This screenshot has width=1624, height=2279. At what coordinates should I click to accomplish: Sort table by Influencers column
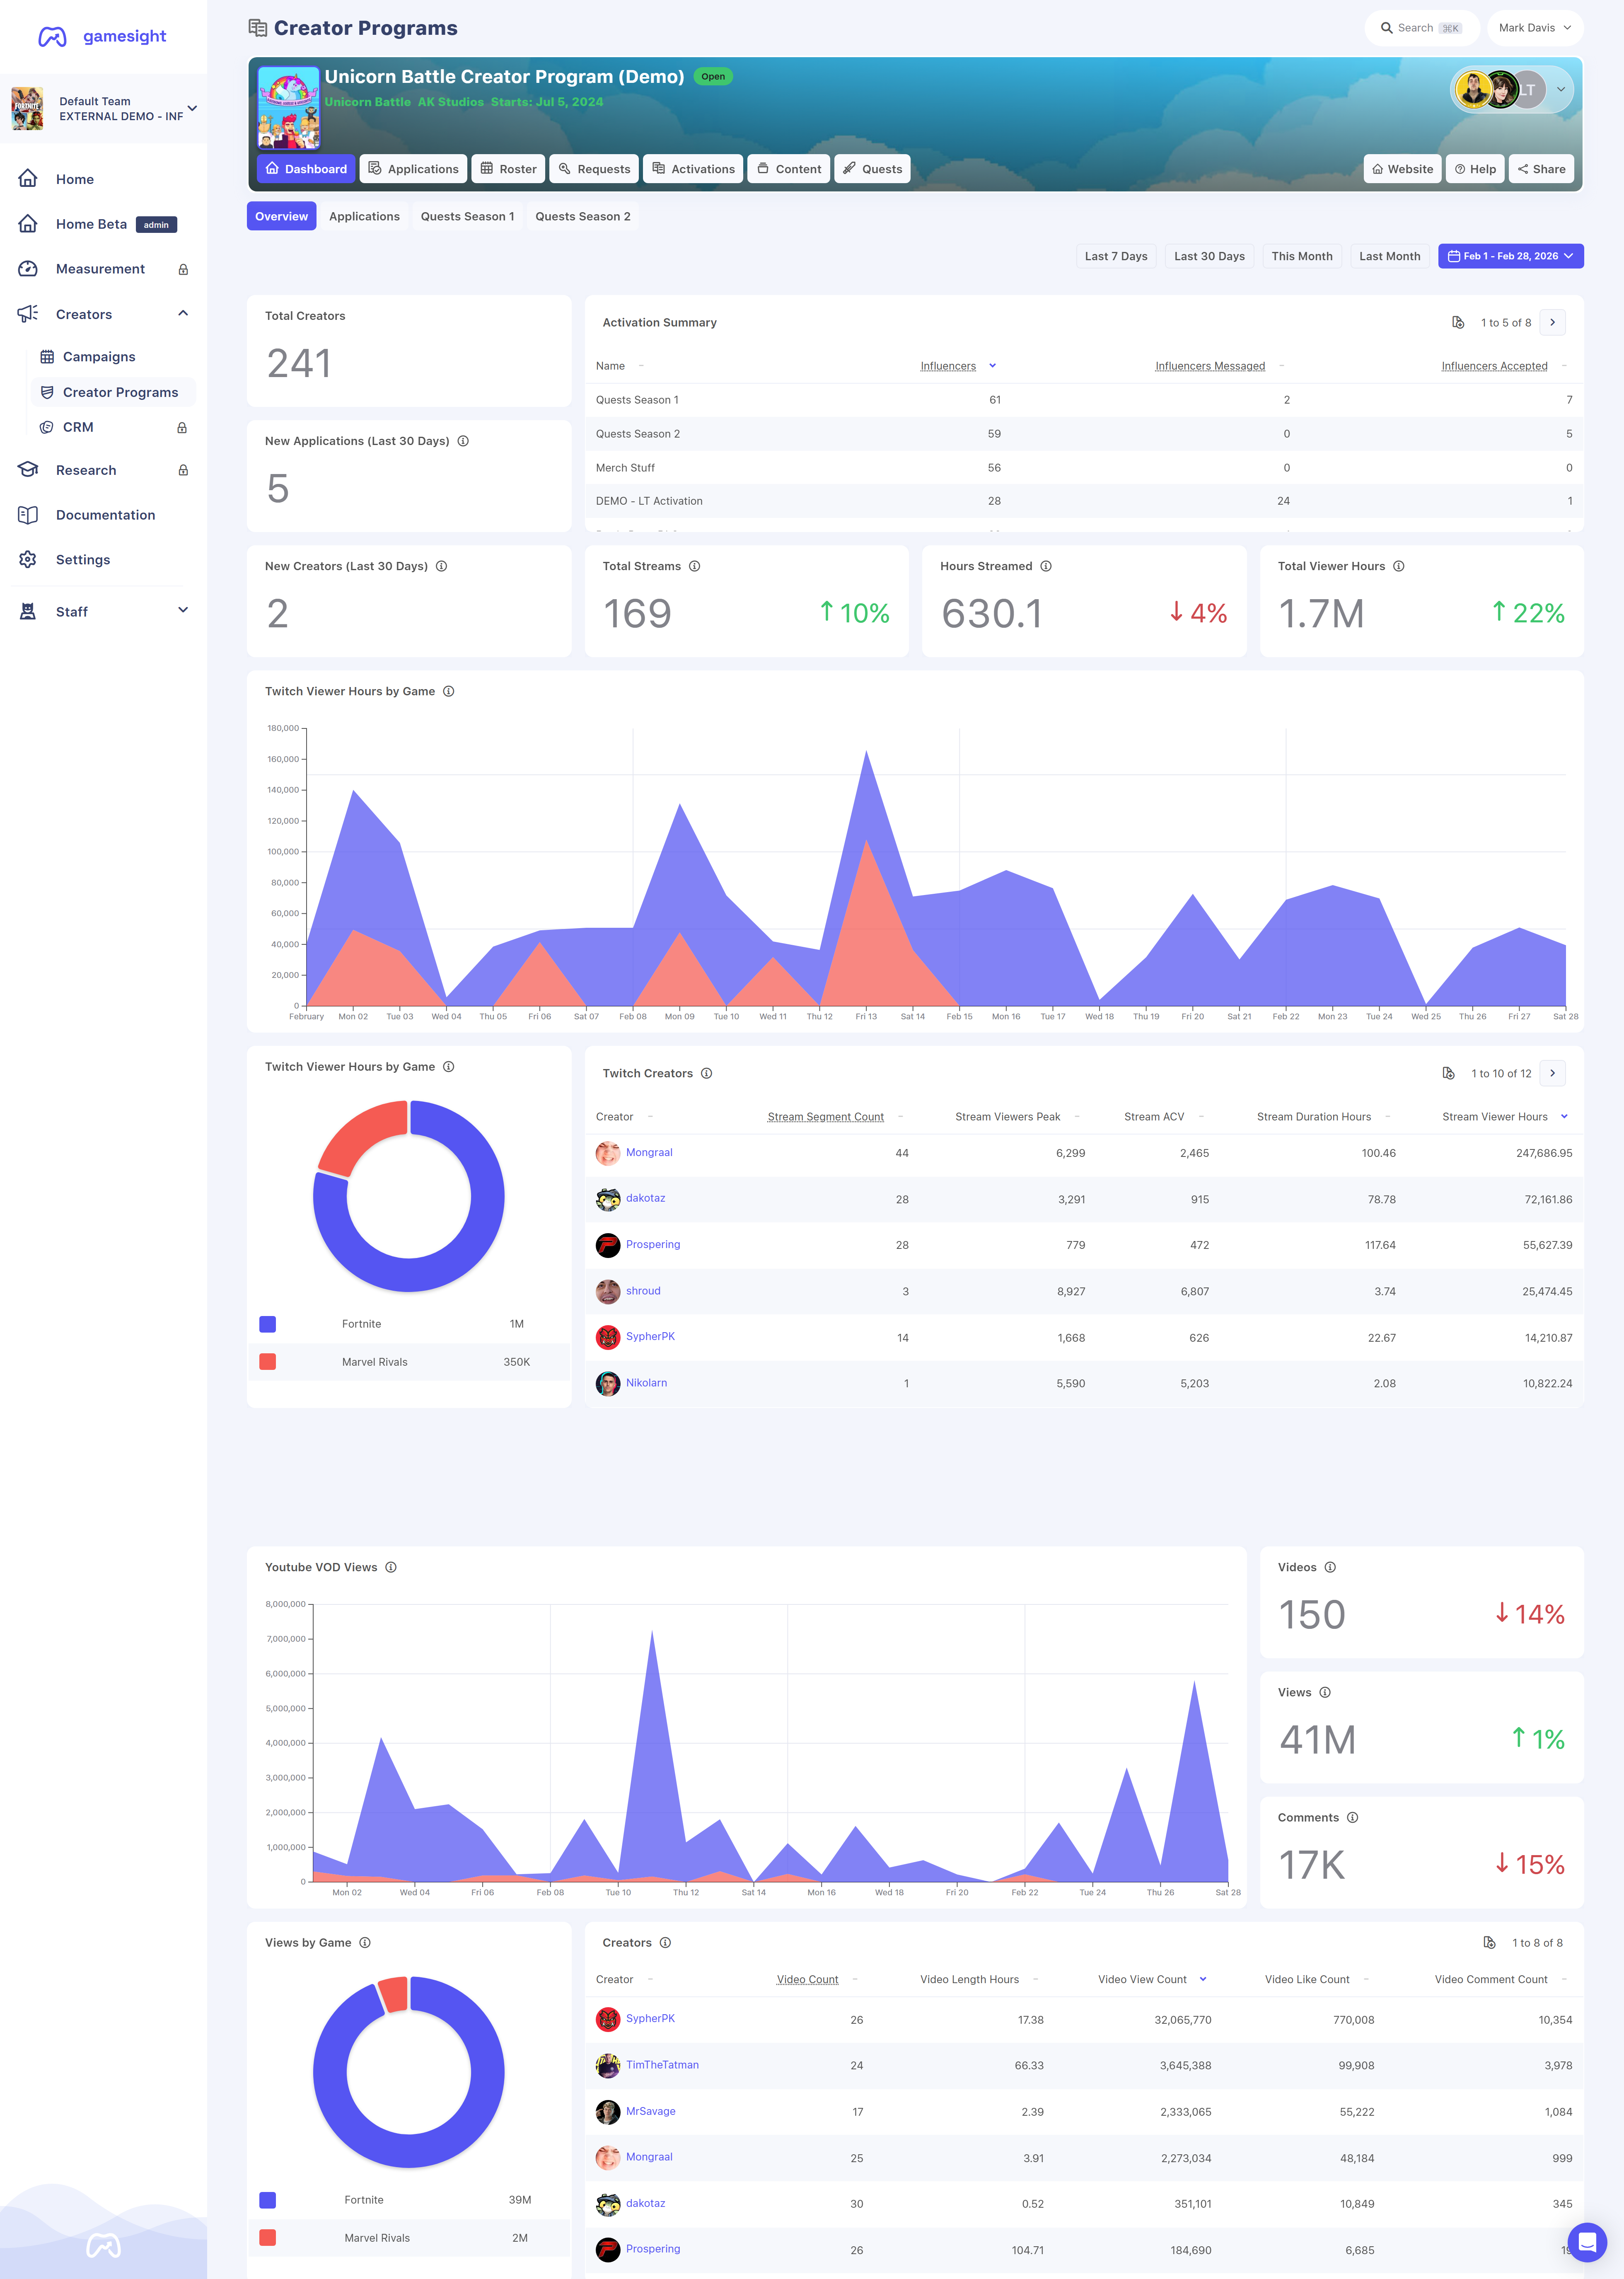tap(948, 366)
